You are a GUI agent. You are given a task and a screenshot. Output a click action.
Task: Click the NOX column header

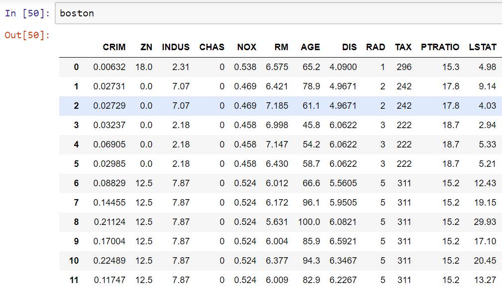point(247,47)
